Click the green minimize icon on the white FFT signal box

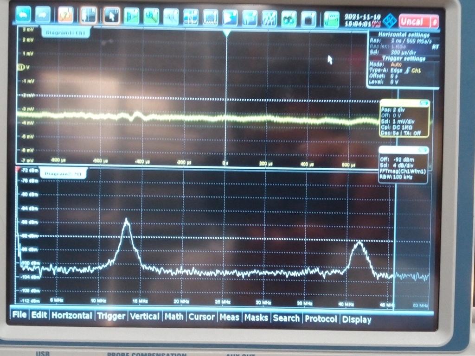[x=423, y=150]
